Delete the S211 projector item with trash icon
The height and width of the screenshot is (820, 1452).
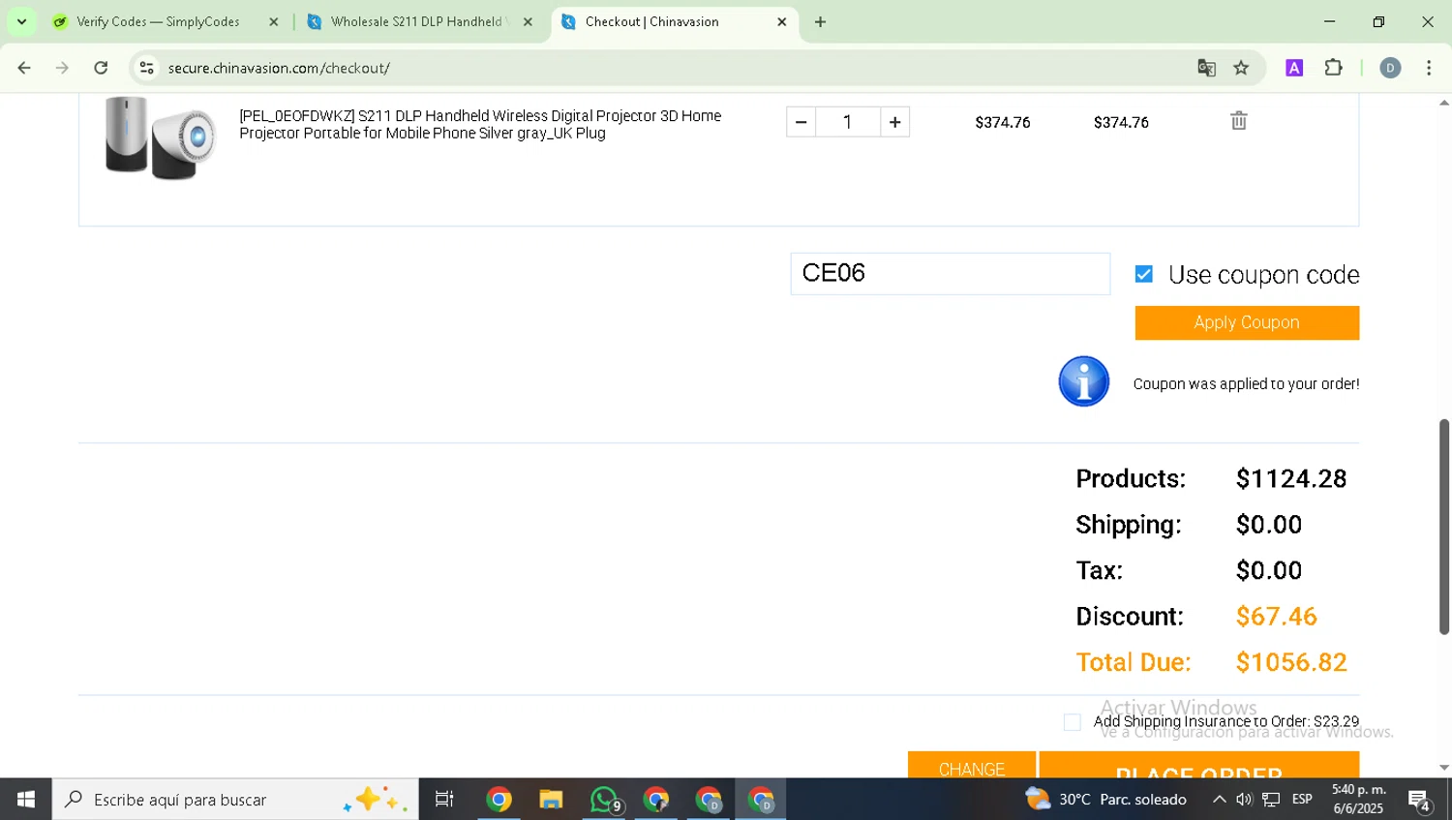pyautogui.click(x=1238, y=121)
